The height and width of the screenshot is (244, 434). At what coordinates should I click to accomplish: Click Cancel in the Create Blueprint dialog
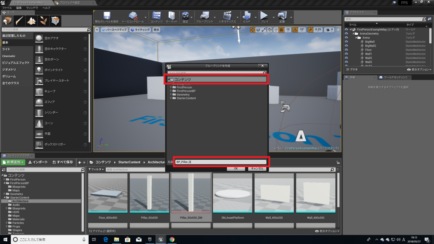pos(257,169)
